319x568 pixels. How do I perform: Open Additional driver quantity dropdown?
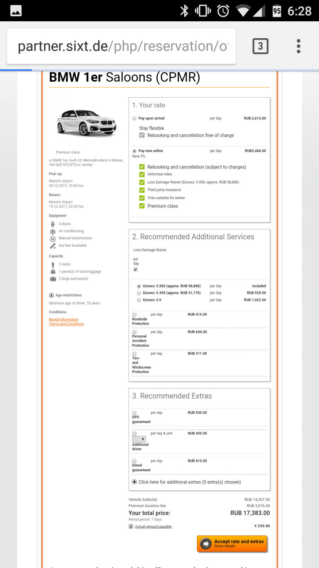pyautogui.click(x=139, y=439)
